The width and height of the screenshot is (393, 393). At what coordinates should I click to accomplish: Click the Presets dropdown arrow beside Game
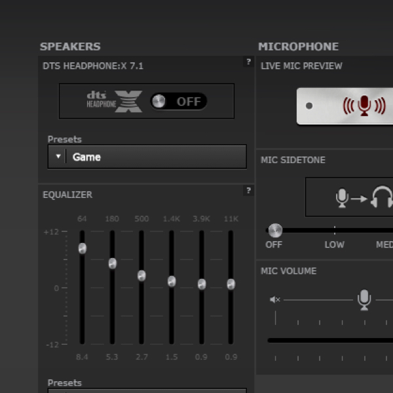pos(58,157)
